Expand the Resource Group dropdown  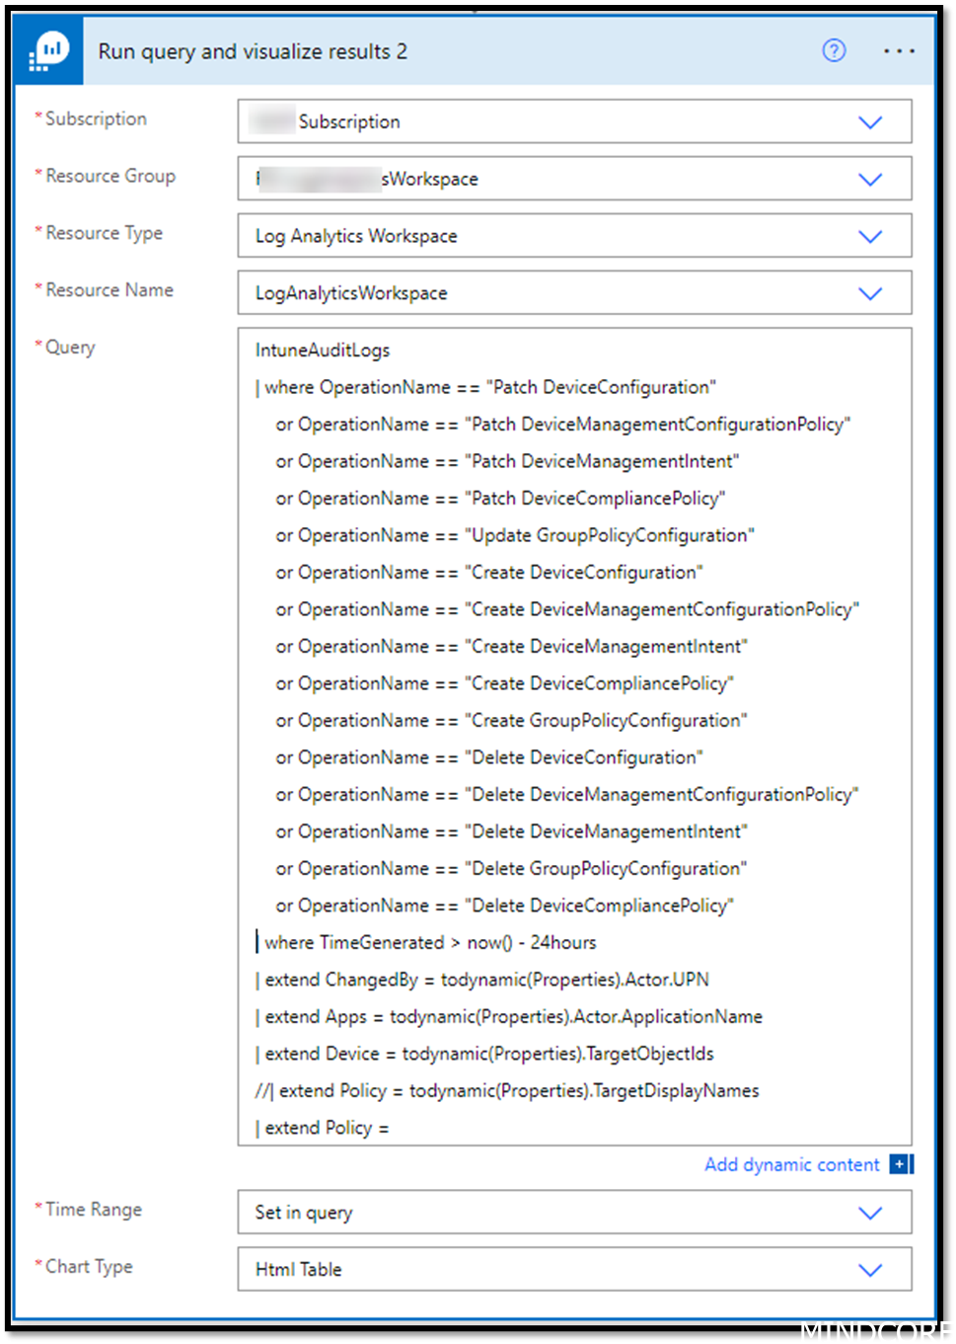pyautogui.click(x=870, y=179)
